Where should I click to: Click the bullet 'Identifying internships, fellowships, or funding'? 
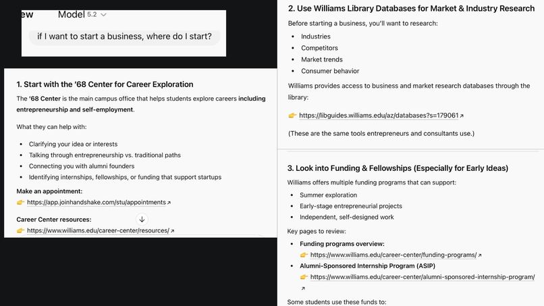(125, 177)
